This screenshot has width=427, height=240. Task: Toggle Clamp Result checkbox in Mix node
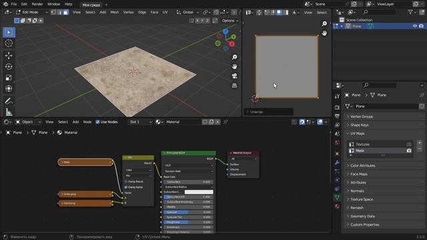click(126, 181)
